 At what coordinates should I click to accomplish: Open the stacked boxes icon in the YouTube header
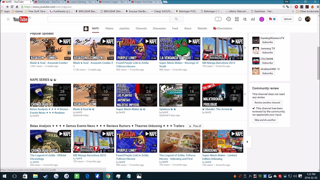point(237,19)
